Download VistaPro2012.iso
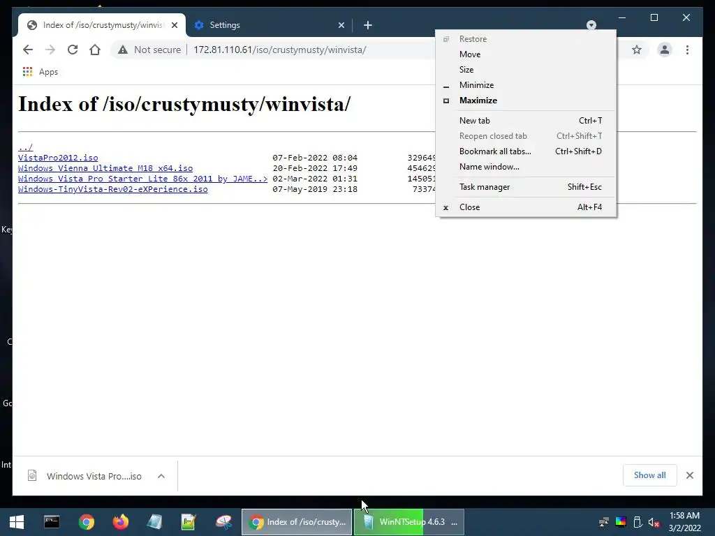Image resolution: width=715 pixels, height=536 pixels. tap(58, 158)
